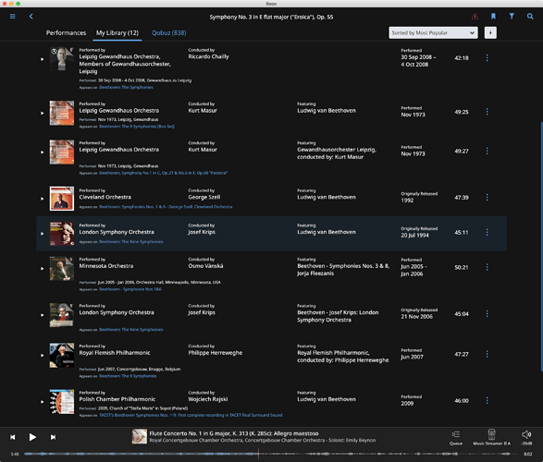Open the Queue panel
This screenshot has width=543, height=462.
pos(456,437)
